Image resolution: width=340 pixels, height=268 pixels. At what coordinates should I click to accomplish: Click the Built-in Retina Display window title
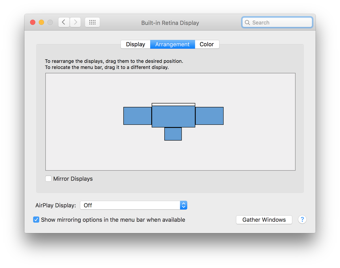(x=170, y=23)
